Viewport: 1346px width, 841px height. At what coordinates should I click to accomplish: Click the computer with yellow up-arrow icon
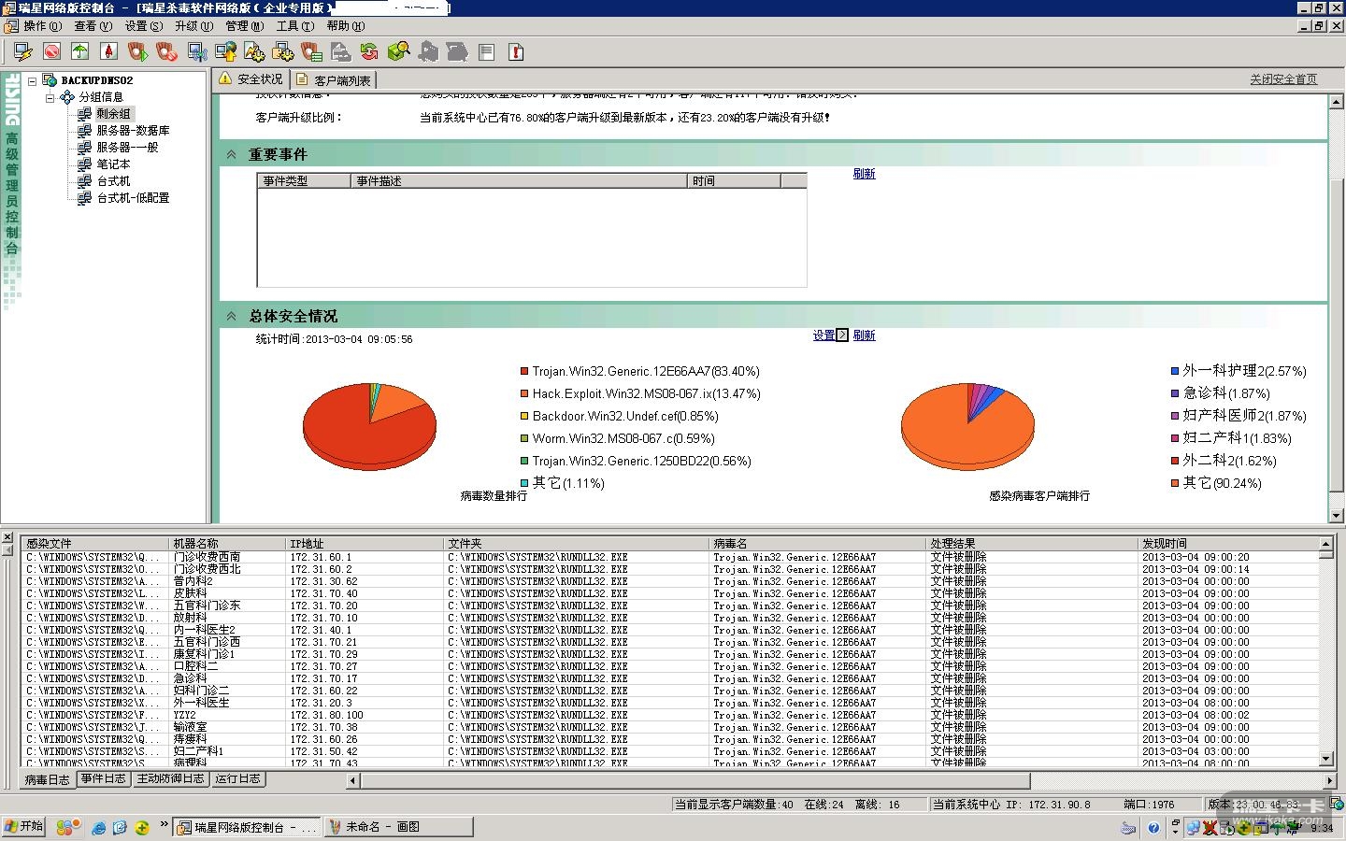pyautogui.click(x=225, y=51)
